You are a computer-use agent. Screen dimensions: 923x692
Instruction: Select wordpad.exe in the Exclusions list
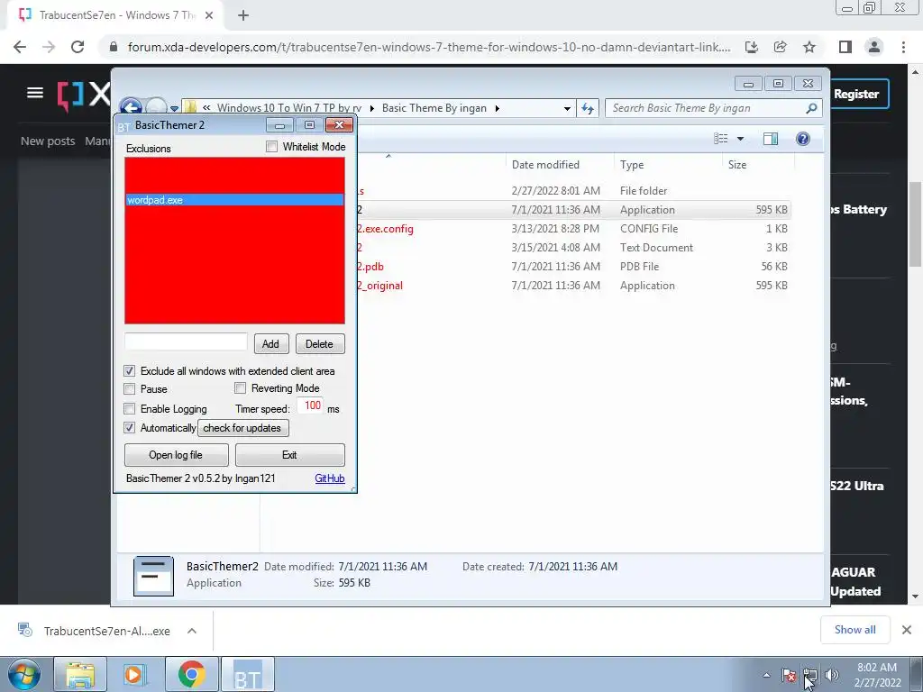pos(234,200)
